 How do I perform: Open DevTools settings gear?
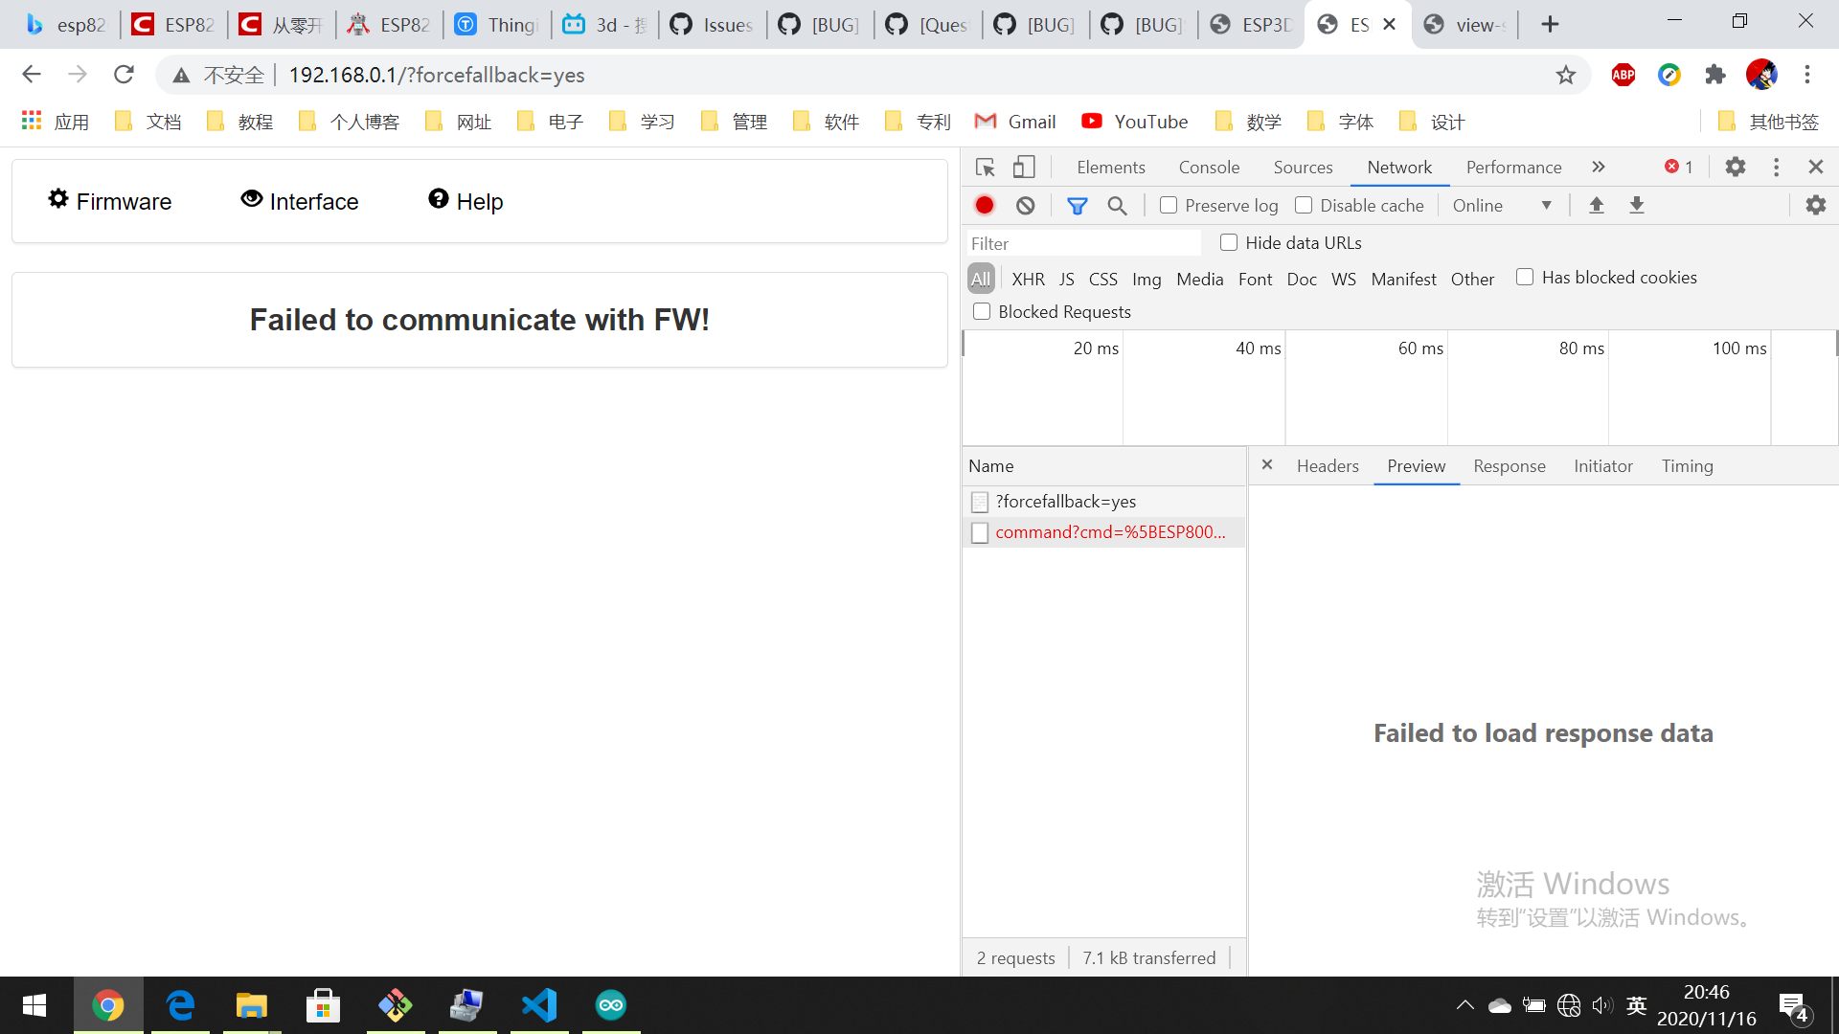point(1735,167)
